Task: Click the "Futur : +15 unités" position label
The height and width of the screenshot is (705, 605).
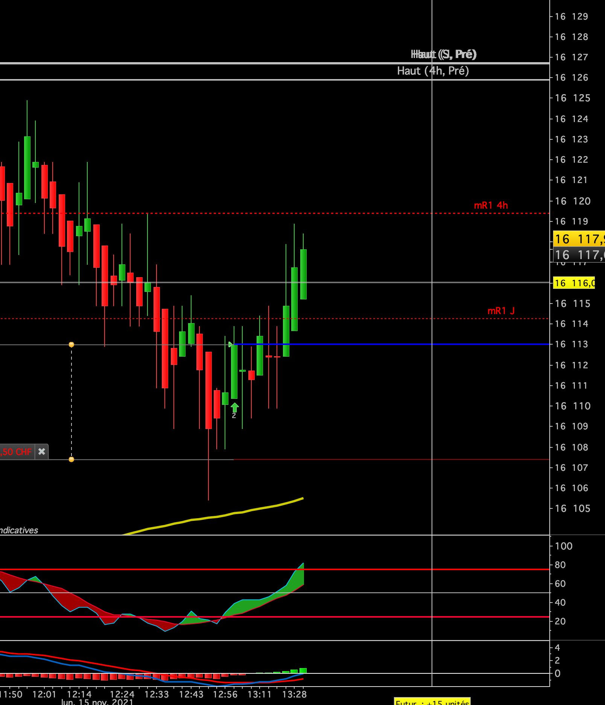Action: [x=432, y=702]
